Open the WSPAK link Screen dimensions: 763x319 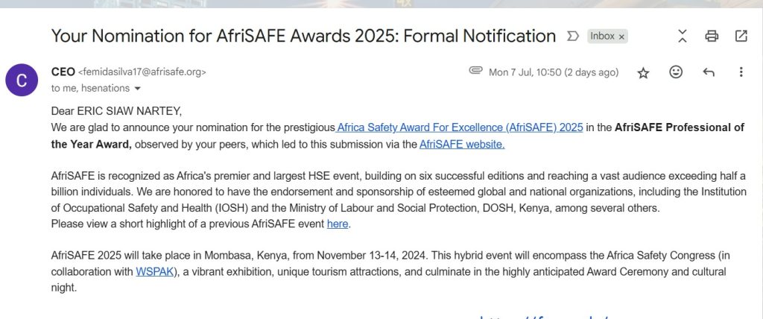pyautogui.click(x=154, y=271)
